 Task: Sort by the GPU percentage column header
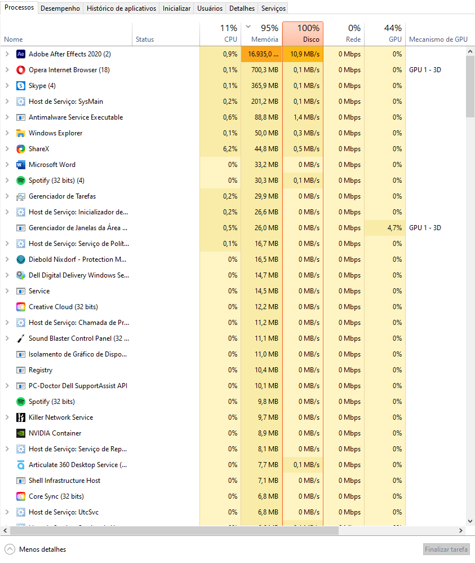(385, 34)
